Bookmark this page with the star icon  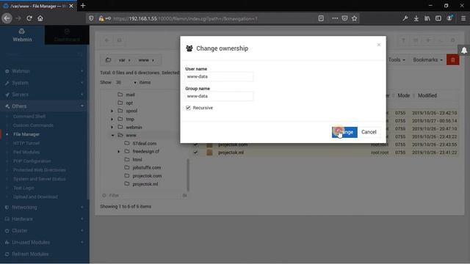354,18
